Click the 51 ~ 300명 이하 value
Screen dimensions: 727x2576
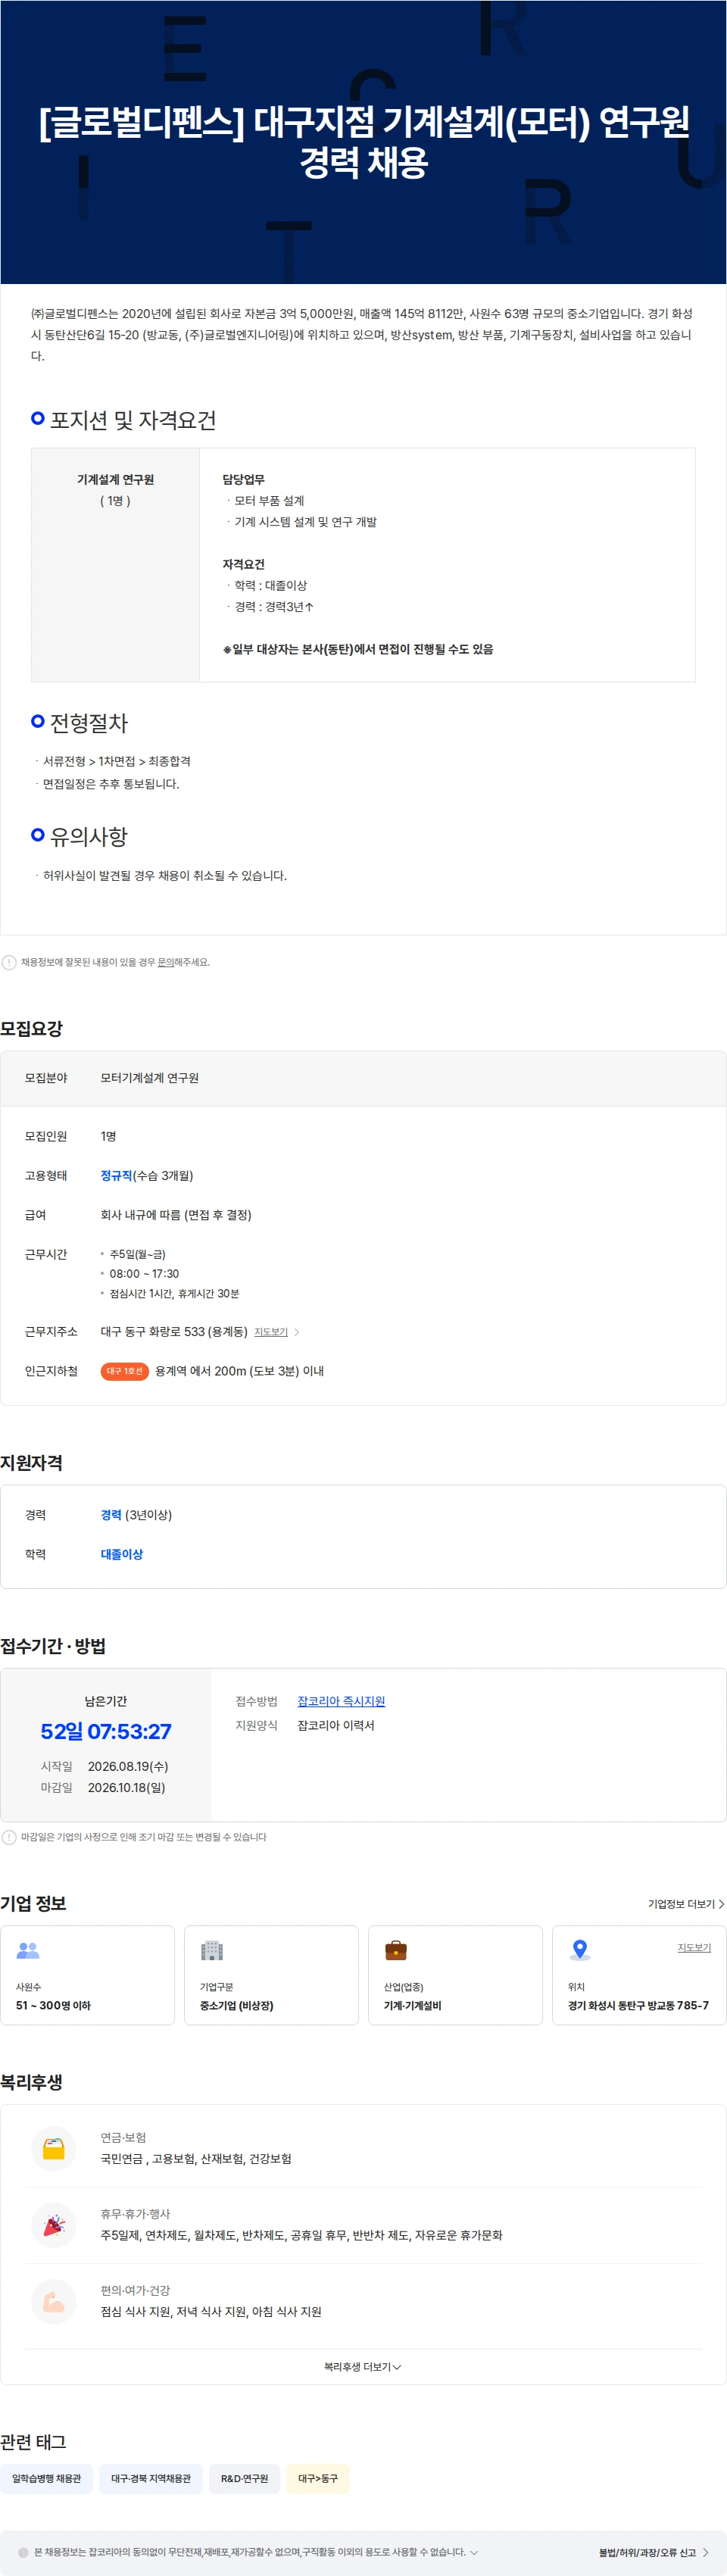[53, 2005]
